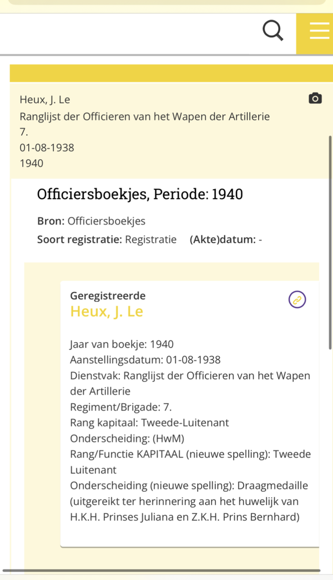The width and height of the screenshot is (333, 580).
Task: Click the purple permalink chain icon
Action: [x=297, y=300]
